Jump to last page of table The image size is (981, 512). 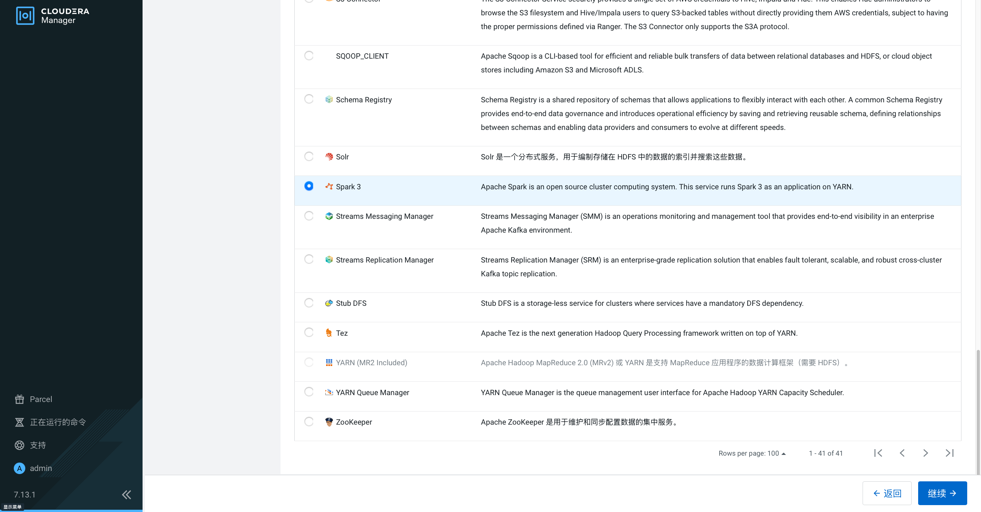[x=950, y=453]
